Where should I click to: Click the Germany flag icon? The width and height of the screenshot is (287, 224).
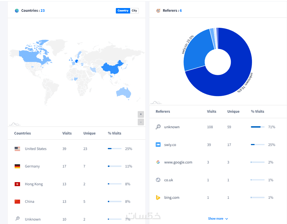pos(17,166)
